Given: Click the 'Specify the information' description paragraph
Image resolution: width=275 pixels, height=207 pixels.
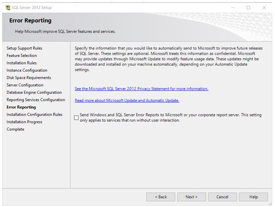Looking at the screenshot, I should click(169, 59).
